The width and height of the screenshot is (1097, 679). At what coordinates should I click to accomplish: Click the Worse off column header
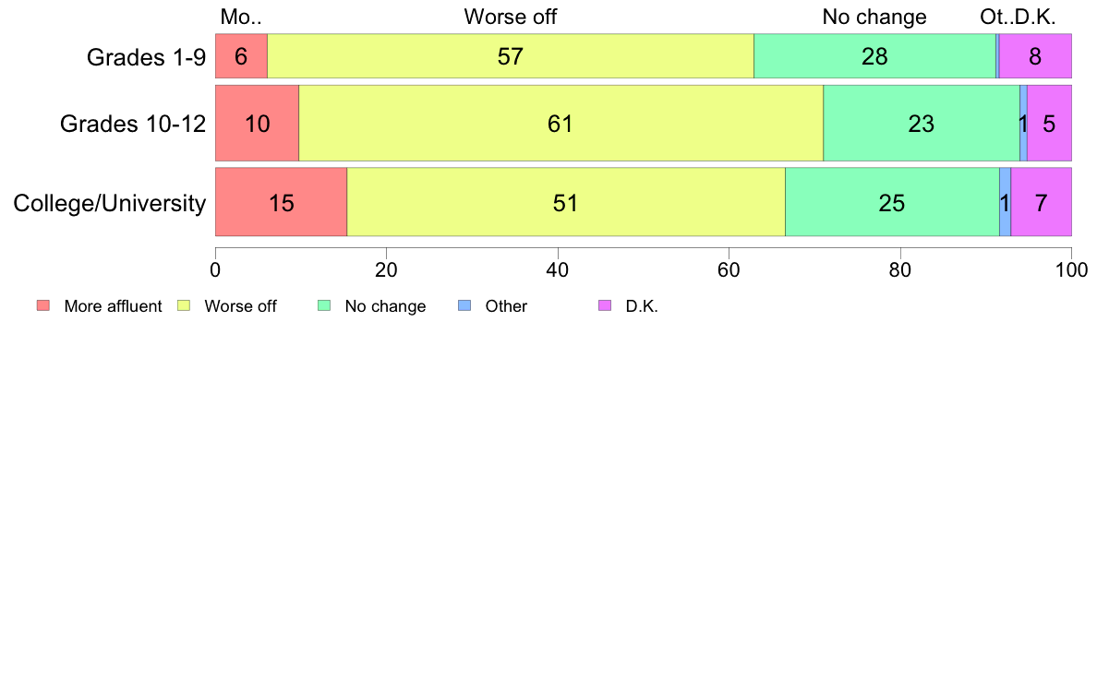[x=510, y=17]
